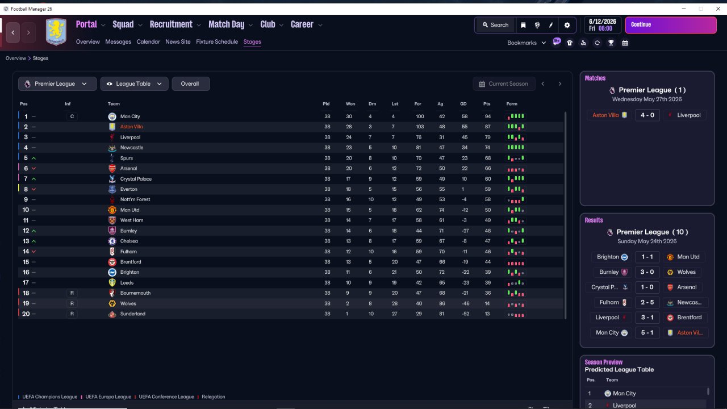
Task: Open the Overview tab under Portal
Action: (x=87, y=42)
